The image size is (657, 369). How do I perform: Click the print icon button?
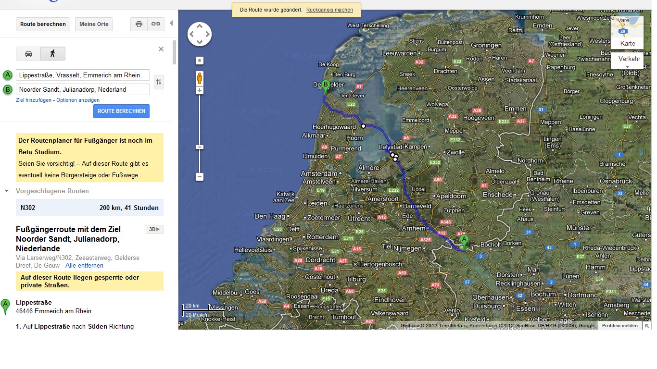(139, 24)
